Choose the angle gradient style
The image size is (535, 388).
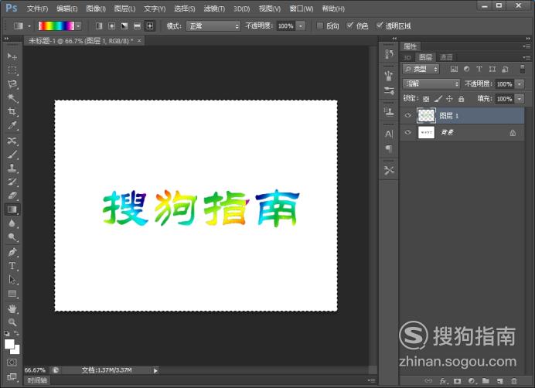[124, 26]
